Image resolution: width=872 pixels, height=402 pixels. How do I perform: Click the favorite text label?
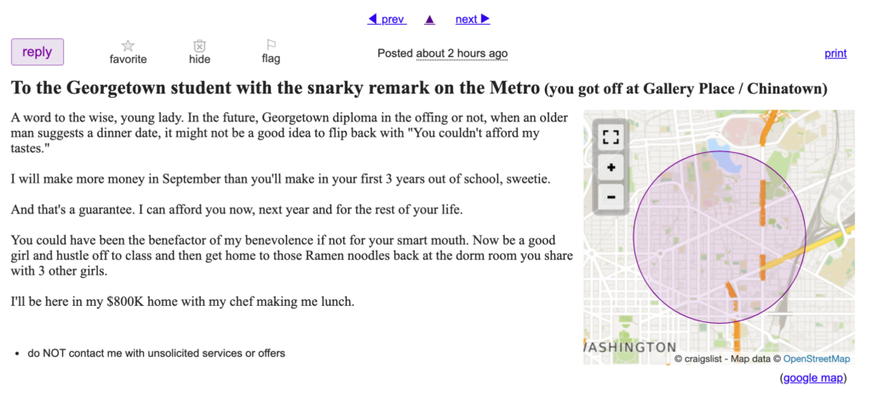[x=128, y=59]
